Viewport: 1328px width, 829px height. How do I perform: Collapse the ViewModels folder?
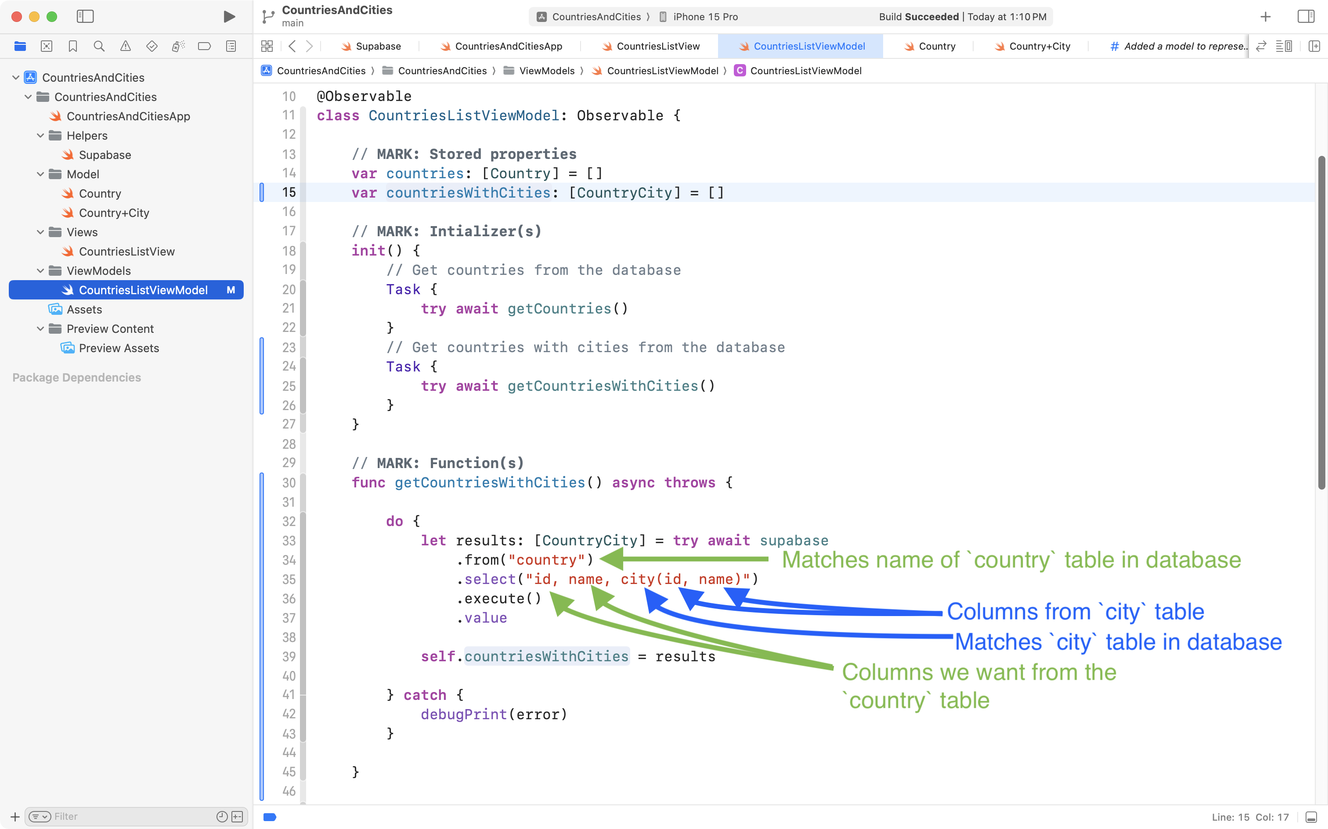pos(40,271)
